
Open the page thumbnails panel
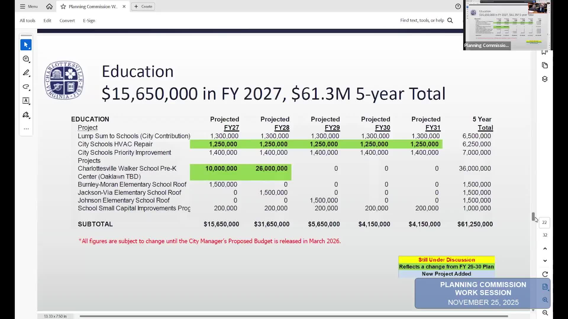pyautogui.click(x=545, y=65)
